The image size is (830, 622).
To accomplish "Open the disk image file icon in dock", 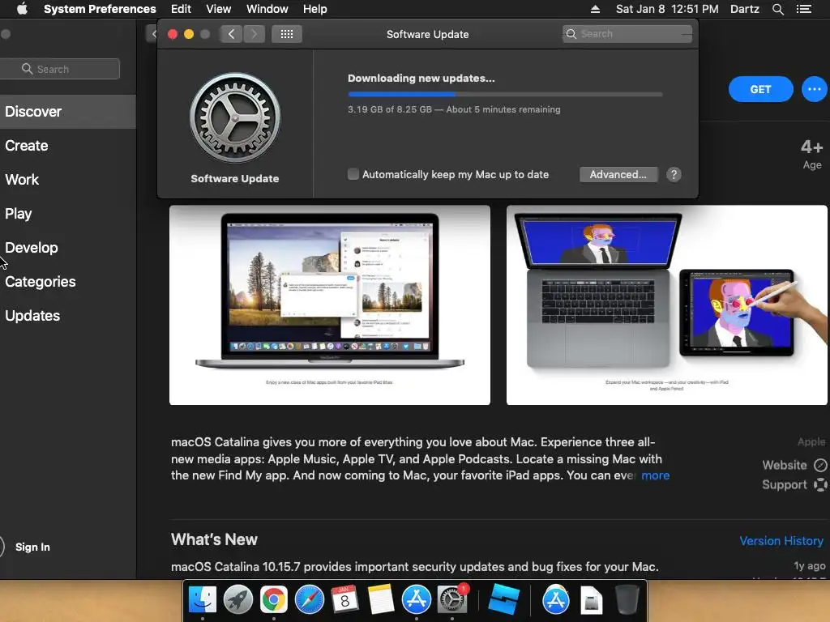I will click(591, 600).
